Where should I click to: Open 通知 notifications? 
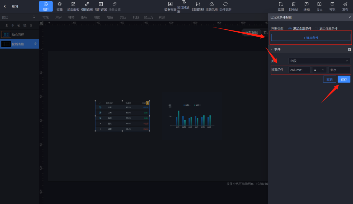pos(306,6)
